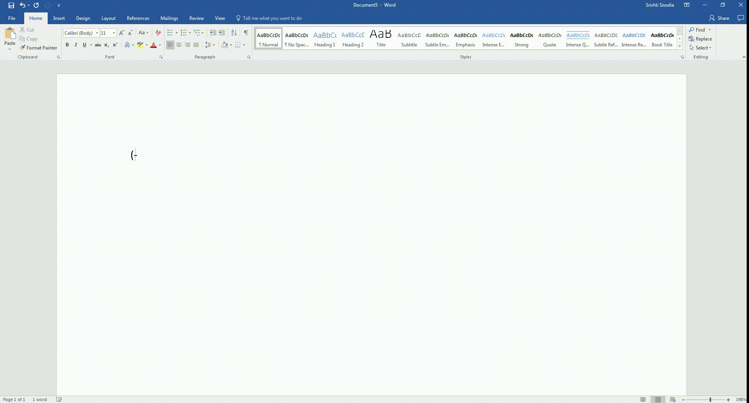Undo the last action
The width and height of the screenshot is (749, 403).
(x=22, y=5)
